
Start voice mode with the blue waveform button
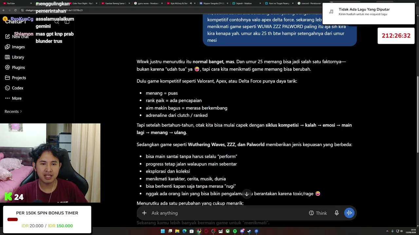pyautogui.click(x=349, y=213)
